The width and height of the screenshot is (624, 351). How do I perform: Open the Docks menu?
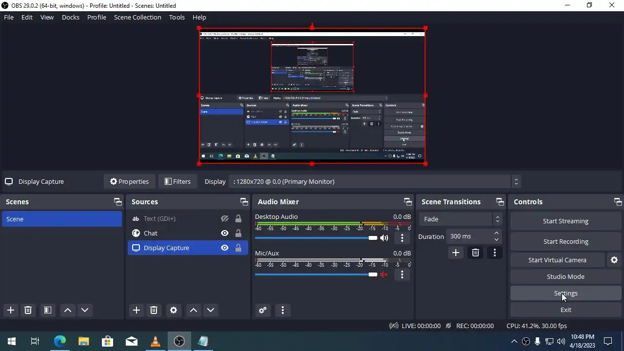71,17
